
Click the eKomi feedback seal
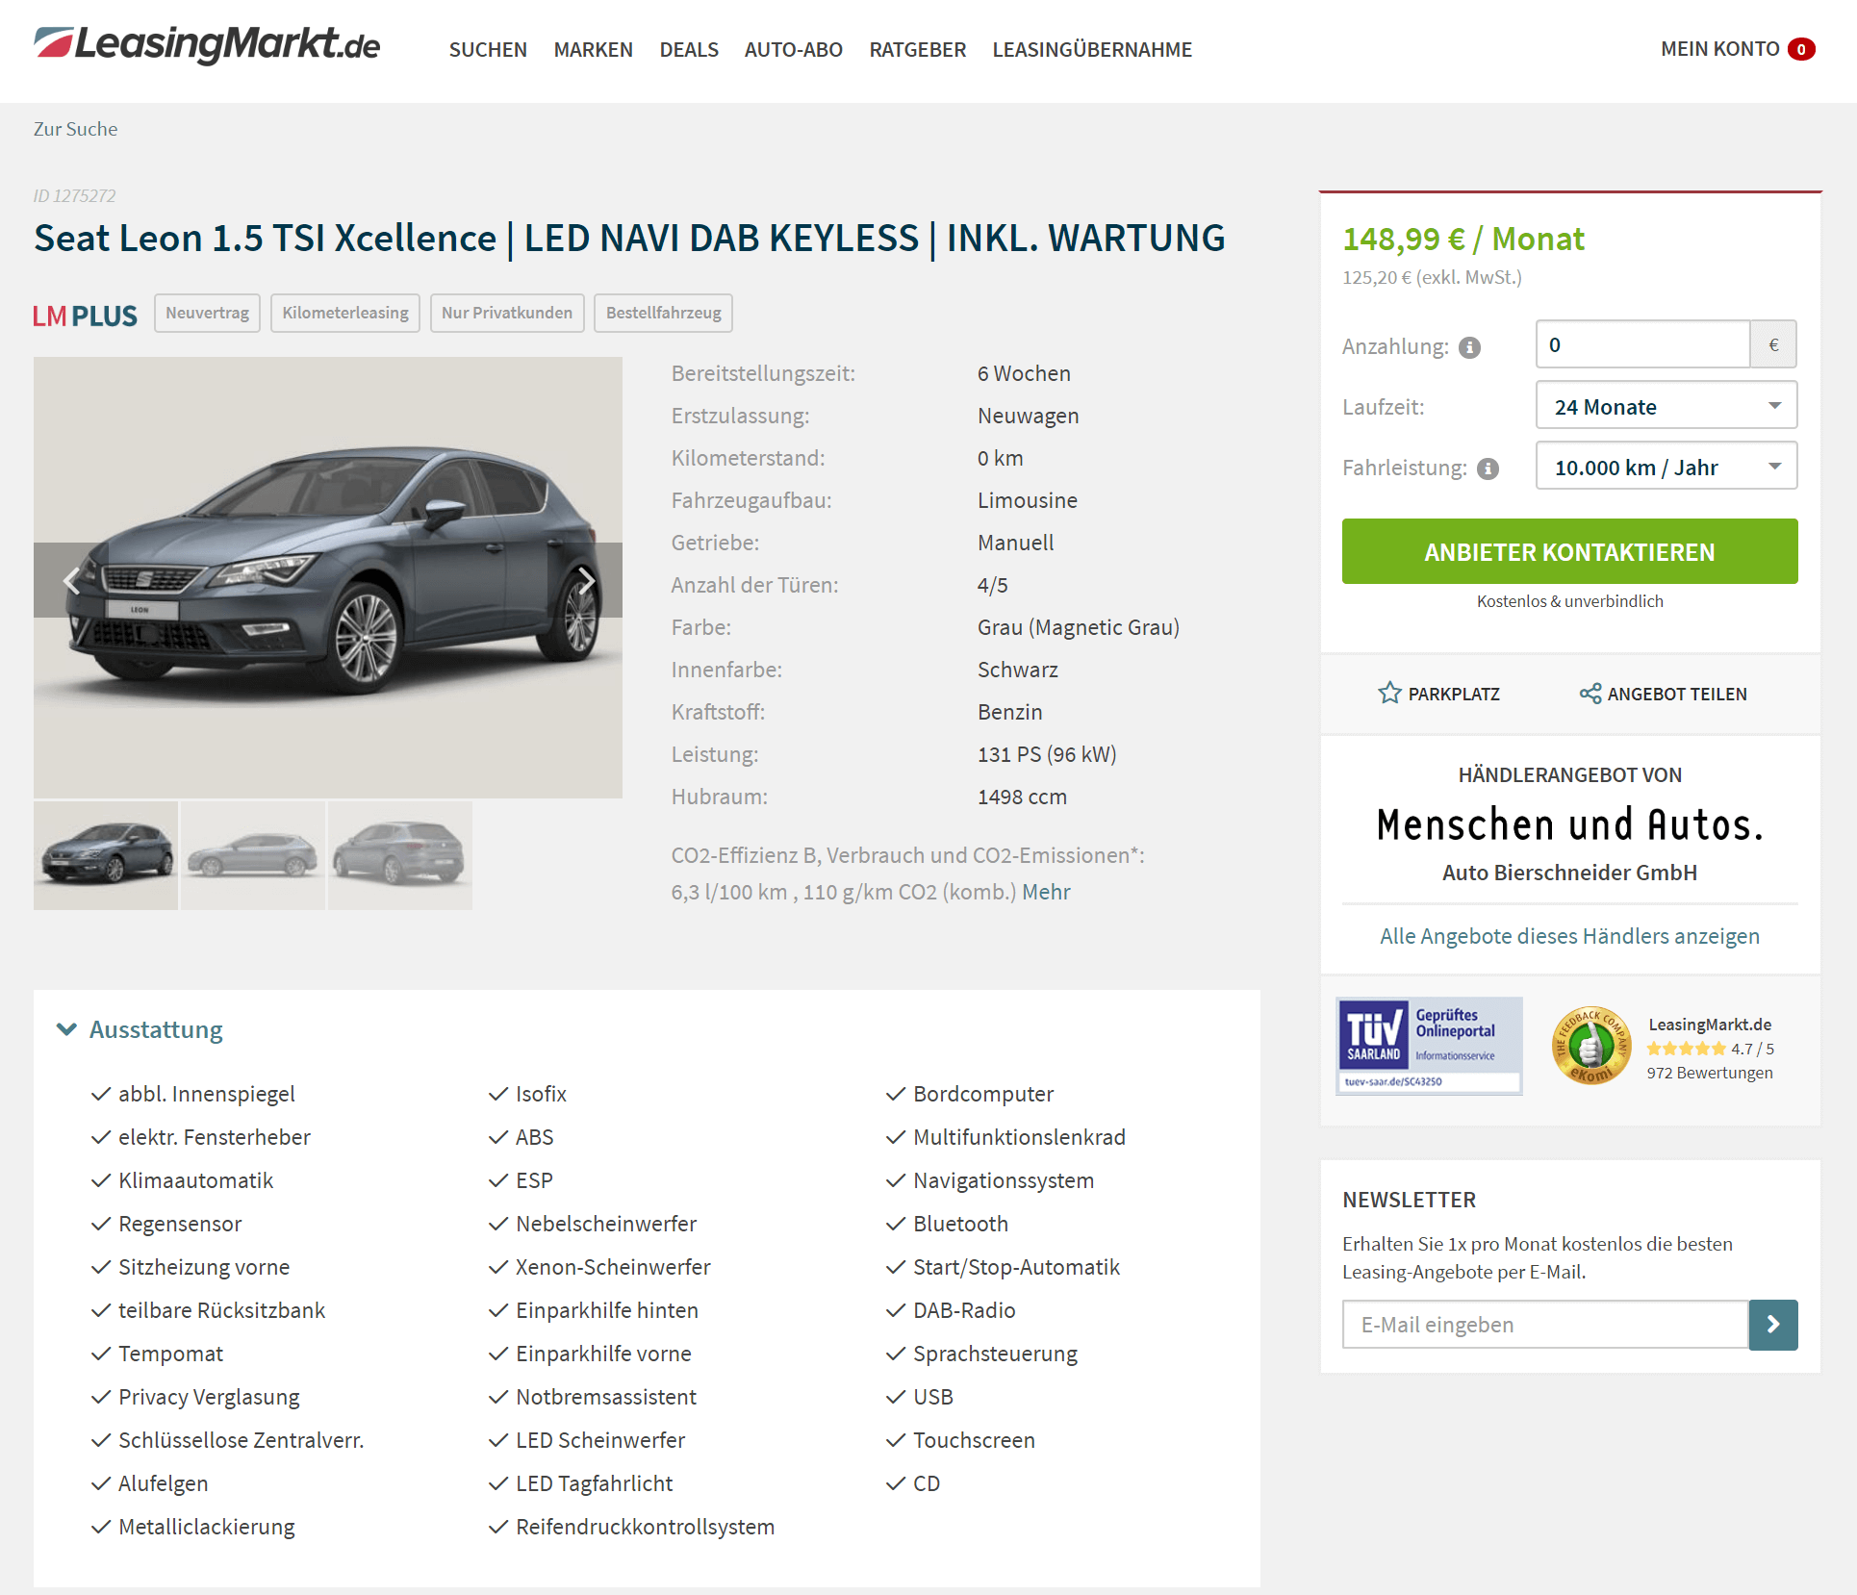[x=1590, y=1046]
